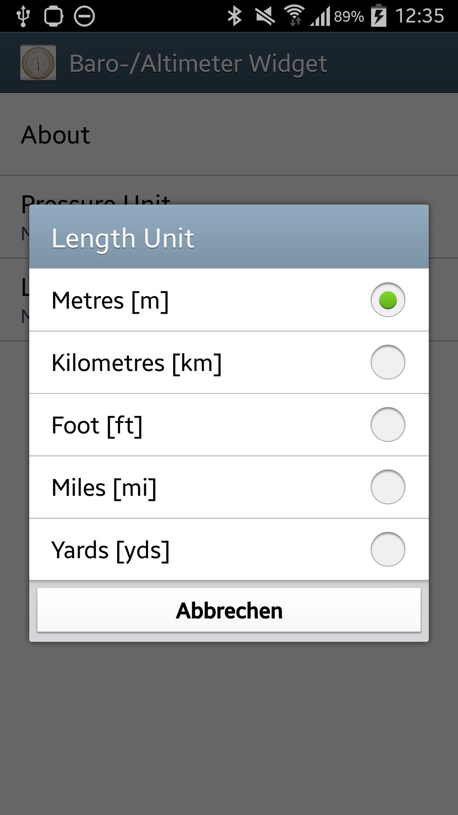Pick the Yards [yds] radio button
This screenshot has height=815, width=458.
(388, 549)
